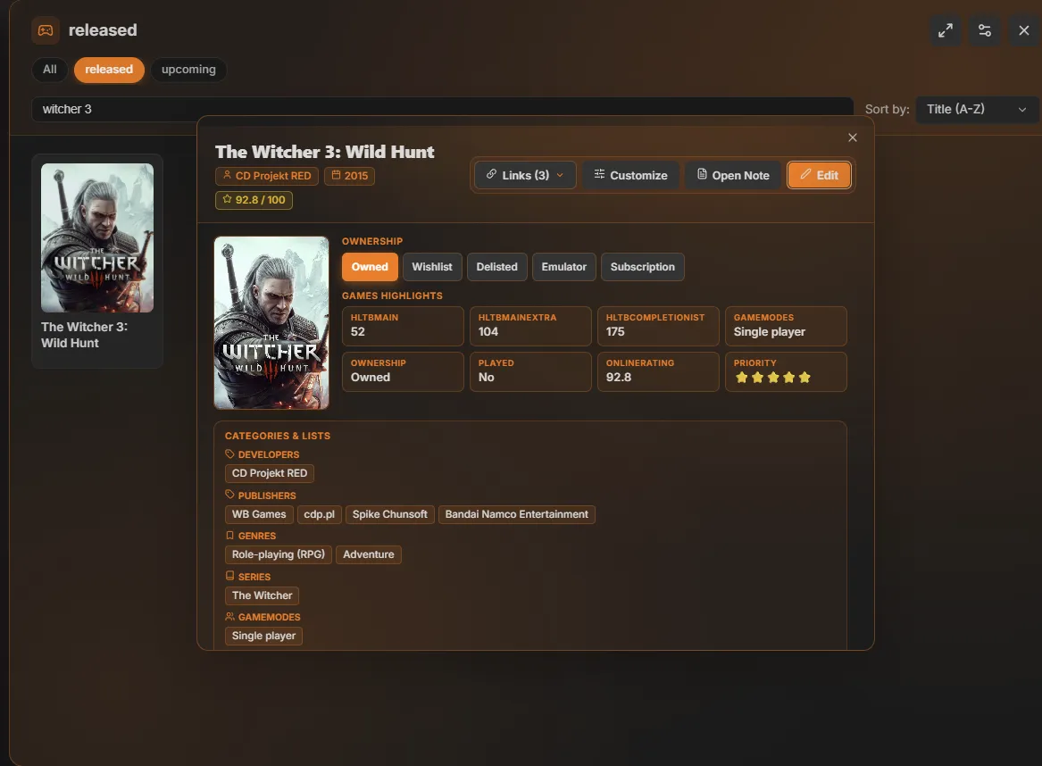Click The Witcher 3: Wild Hunt card title

(85, 335)
